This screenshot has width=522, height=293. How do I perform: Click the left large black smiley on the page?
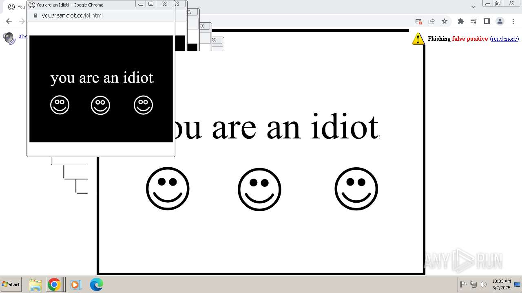click(168, 189)
